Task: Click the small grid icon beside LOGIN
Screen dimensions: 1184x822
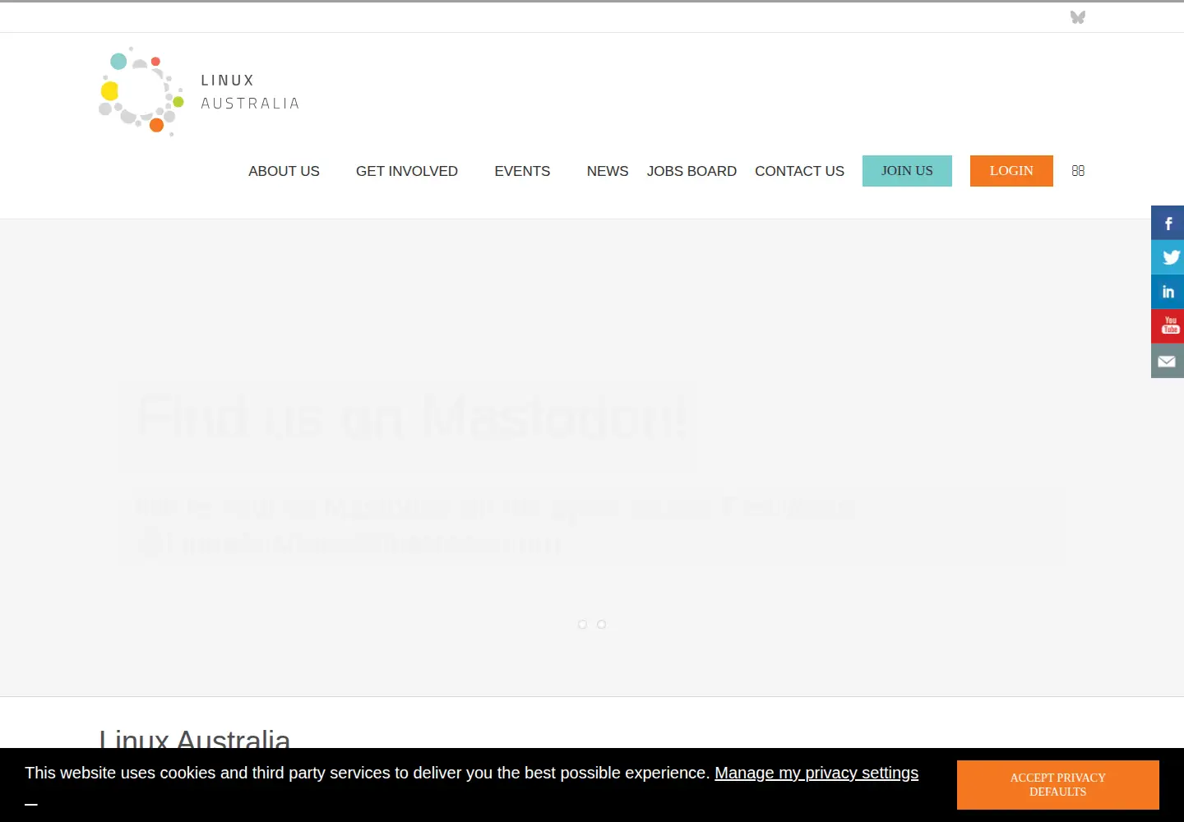Action: [x=1078, y=171]
